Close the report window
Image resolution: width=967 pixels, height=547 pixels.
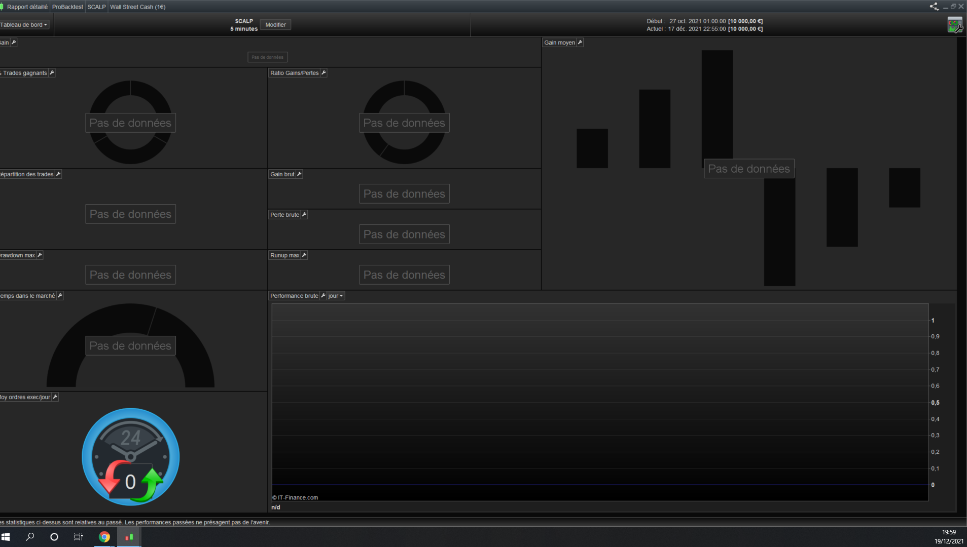[x=961, y=7]
